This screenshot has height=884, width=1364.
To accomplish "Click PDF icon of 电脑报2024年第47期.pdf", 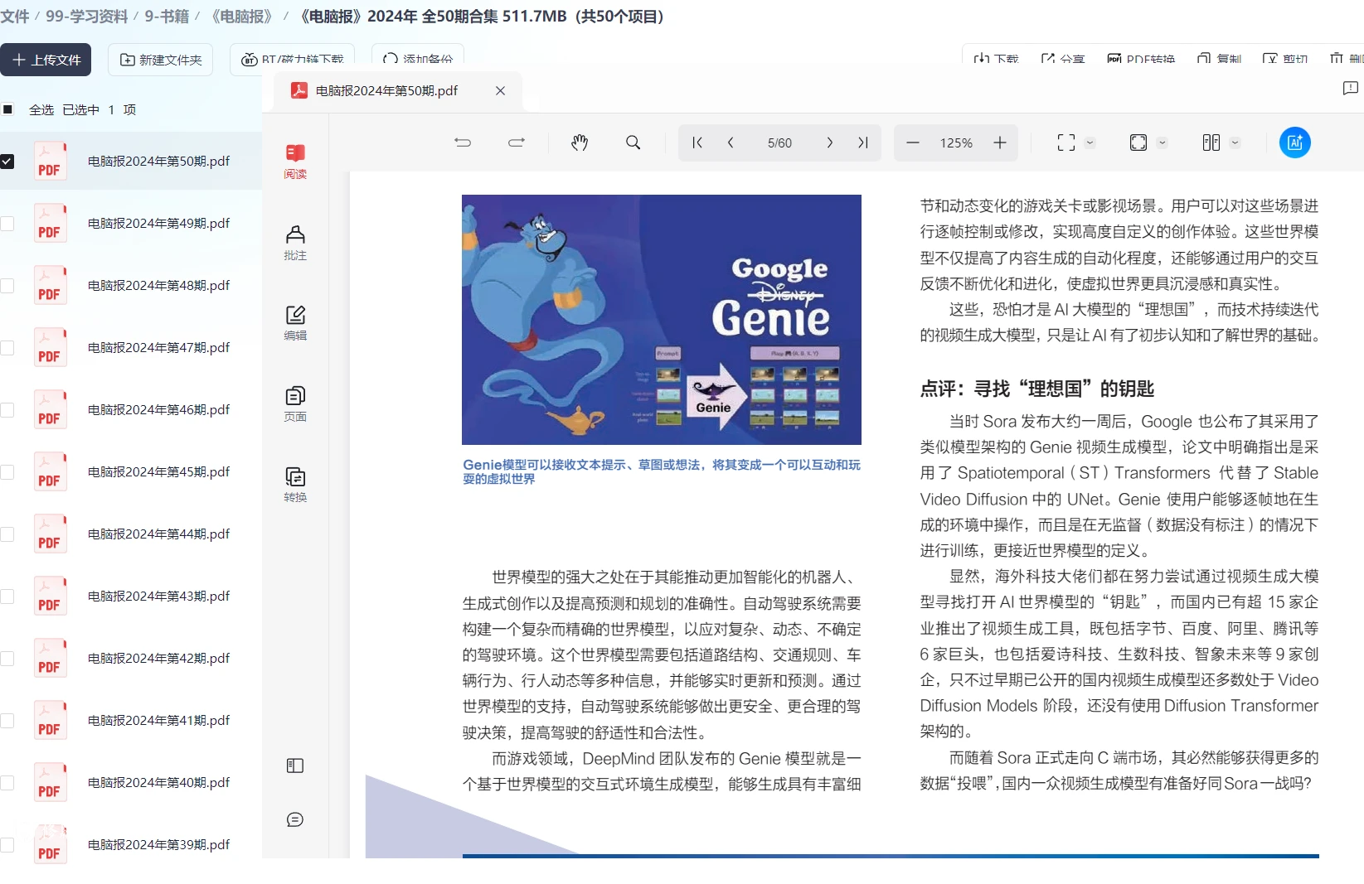I will [x=50, y=347].
